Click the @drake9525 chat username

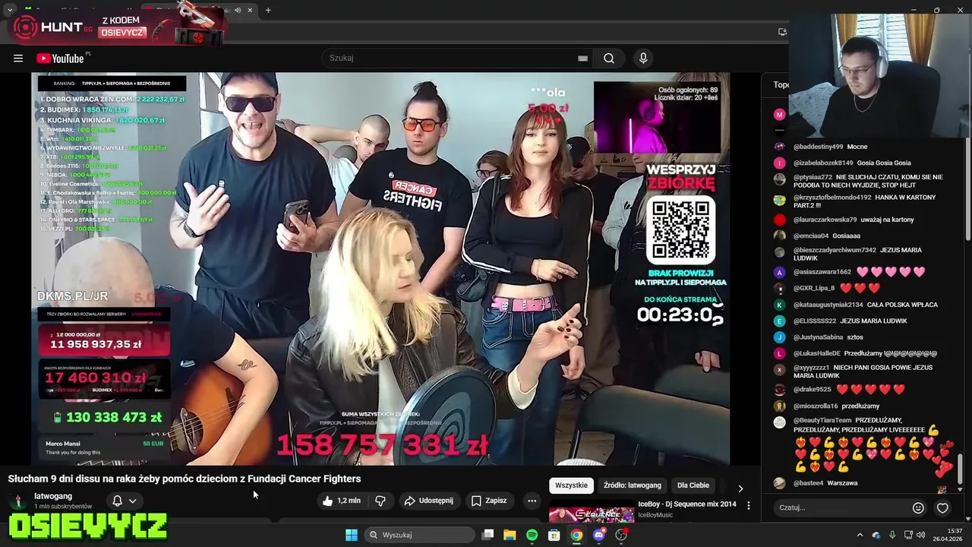click(x=812, y=389)
